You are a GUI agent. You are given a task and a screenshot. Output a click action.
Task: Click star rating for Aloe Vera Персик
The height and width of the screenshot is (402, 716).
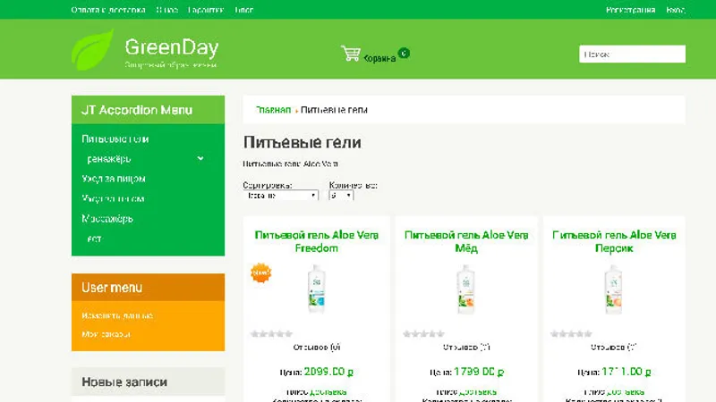[x=571, y=334]
